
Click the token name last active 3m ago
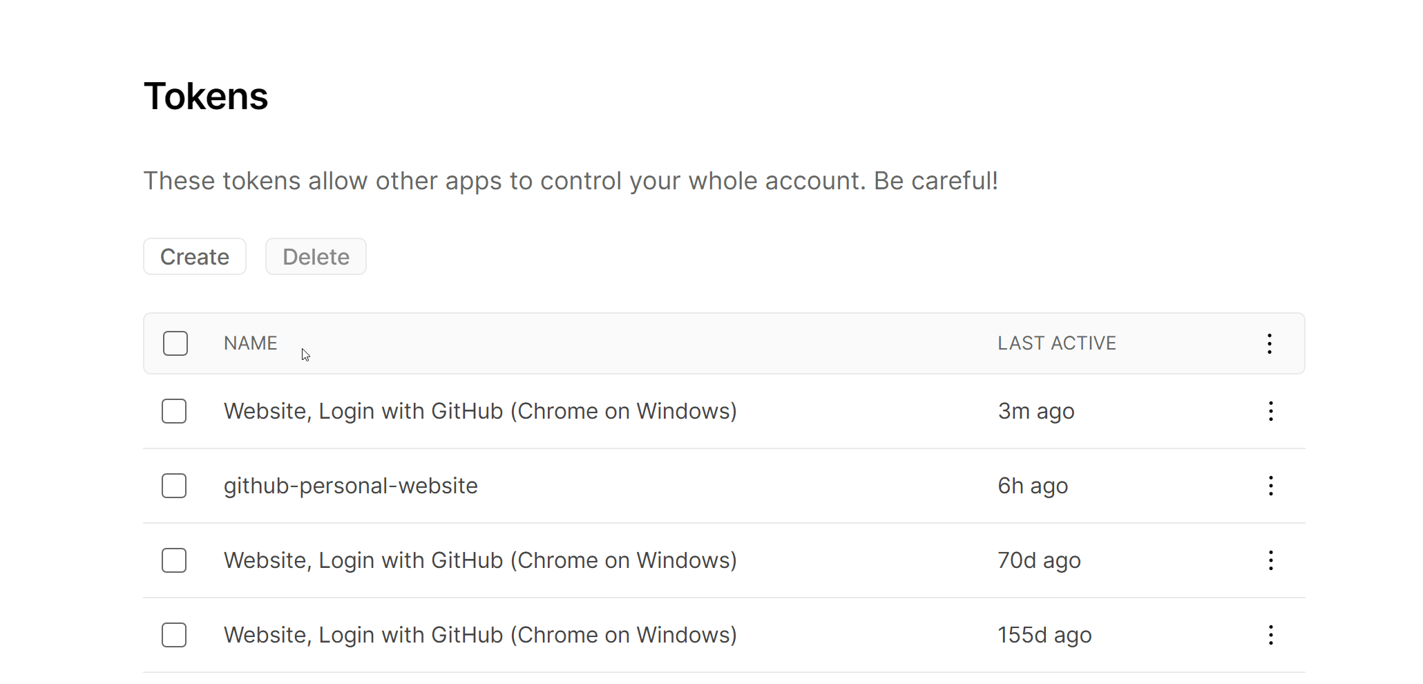pyautogui.click(x=480, y=411)
